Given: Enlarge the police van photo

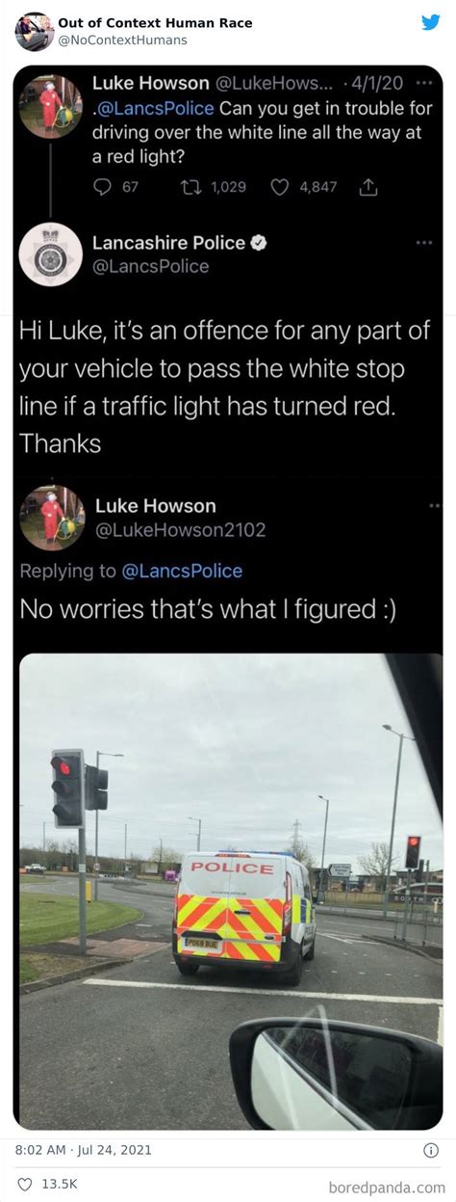Looking at the screenshot, I should [x=231, y=892].
